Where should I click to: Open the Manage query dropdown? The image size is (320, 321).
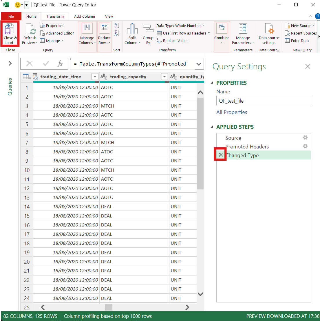pos(52,41)
